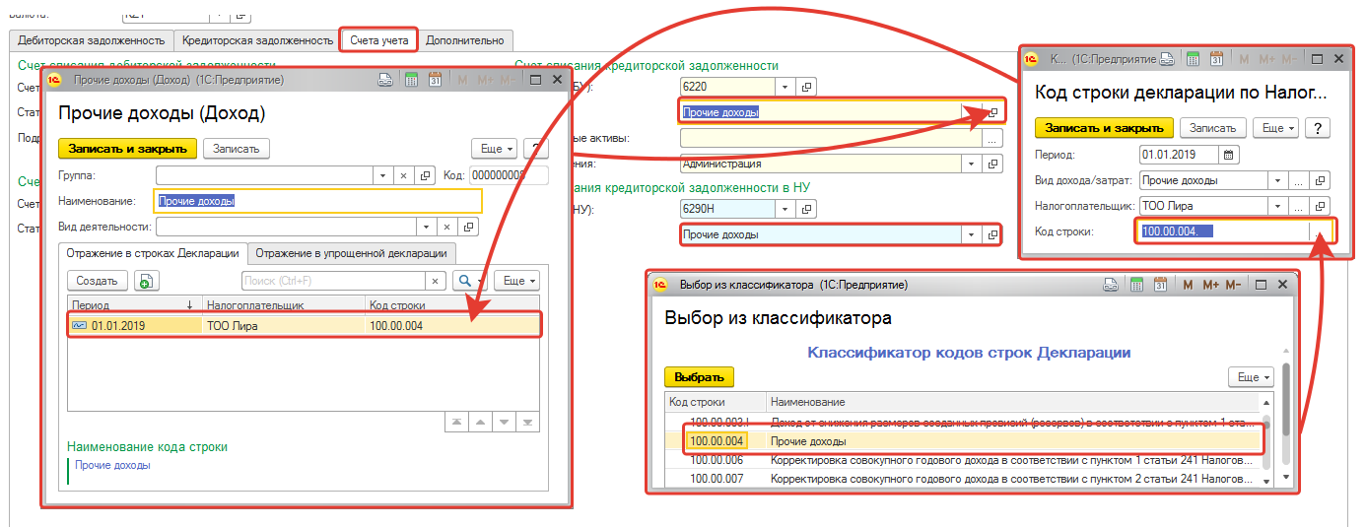Expand Налогоплательщик dropdown
The image size is (1366, 527).
point(1278,207)
